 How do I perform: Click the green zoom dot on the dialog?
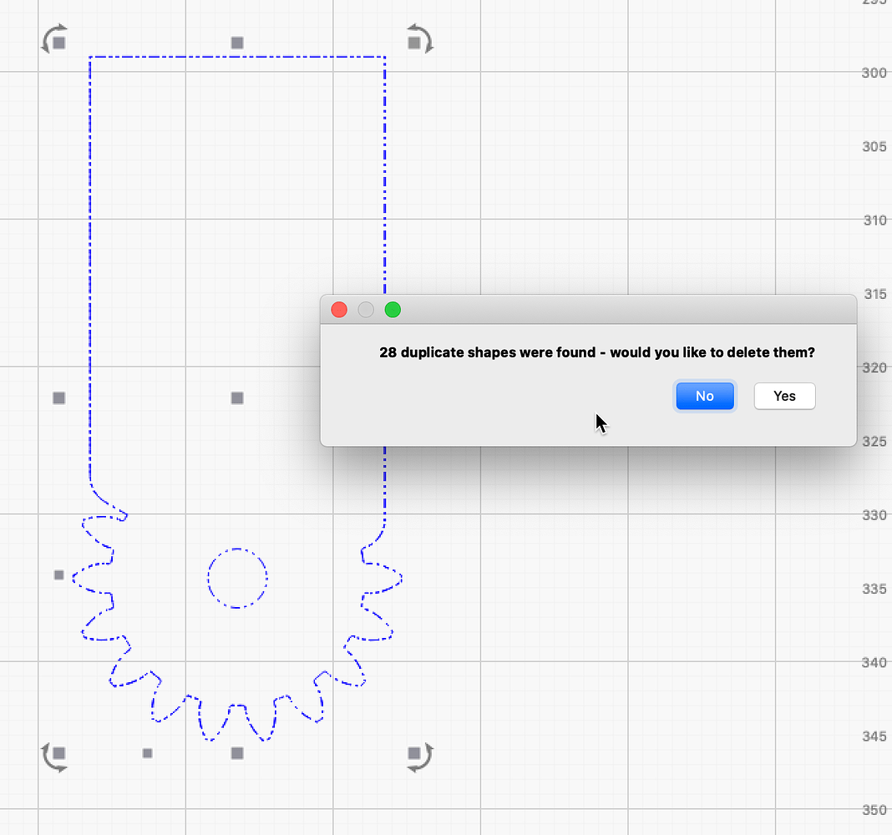click(393, 310)
